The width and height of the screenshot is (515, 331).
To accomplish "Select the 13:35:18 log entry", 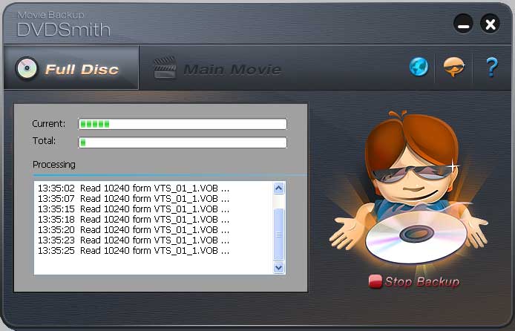I will point(134,220).
